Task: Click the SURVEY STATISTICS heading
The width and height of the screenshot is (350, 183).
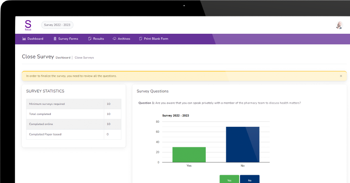Action: pyautogui.click(x=45, y=91)
